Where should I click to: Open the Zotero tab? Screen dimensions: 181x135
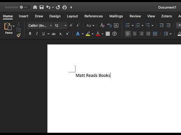[x=167, y=16]
